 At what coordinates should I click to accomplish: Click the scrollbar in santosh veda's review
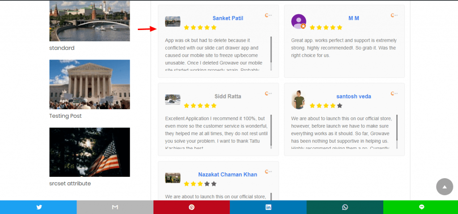(397, 132)
